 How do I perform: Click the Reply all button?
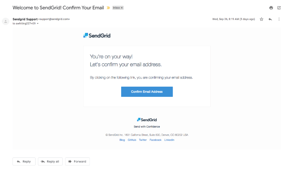50,162
